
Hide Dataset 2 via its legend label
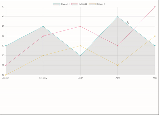[x=83, y=4]
